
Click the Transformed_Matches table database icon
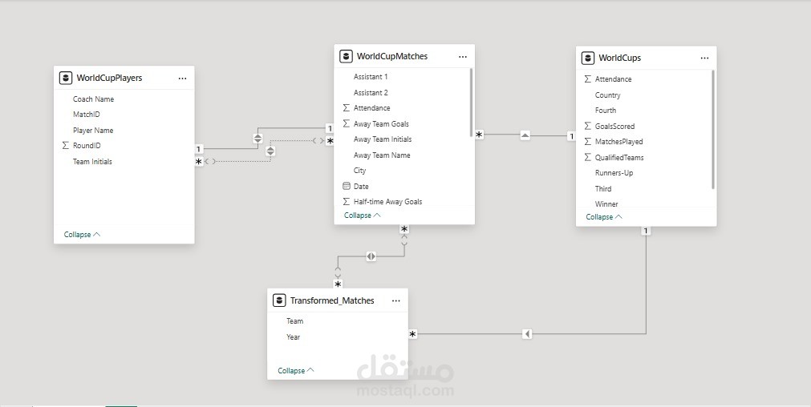tap(279, 300)
